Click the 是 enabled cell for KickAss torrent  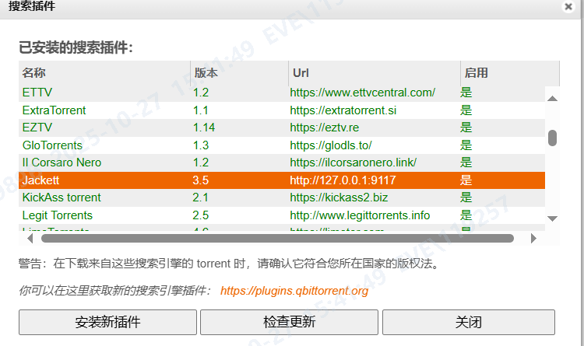click(466, 197)
